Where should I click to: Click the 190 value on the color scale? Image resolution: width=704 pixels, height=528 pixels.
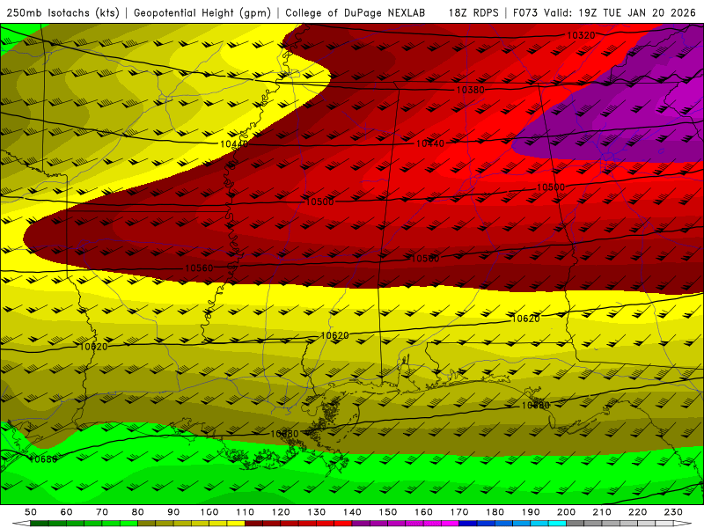(531, 512)
